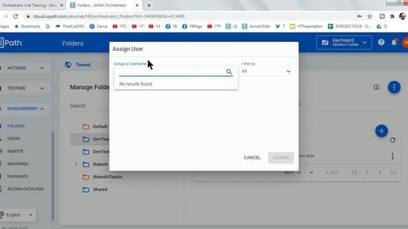Viewport: 408px width, 229px height.
Task: Open the help question mark icon
Action: tap(381, 43)
